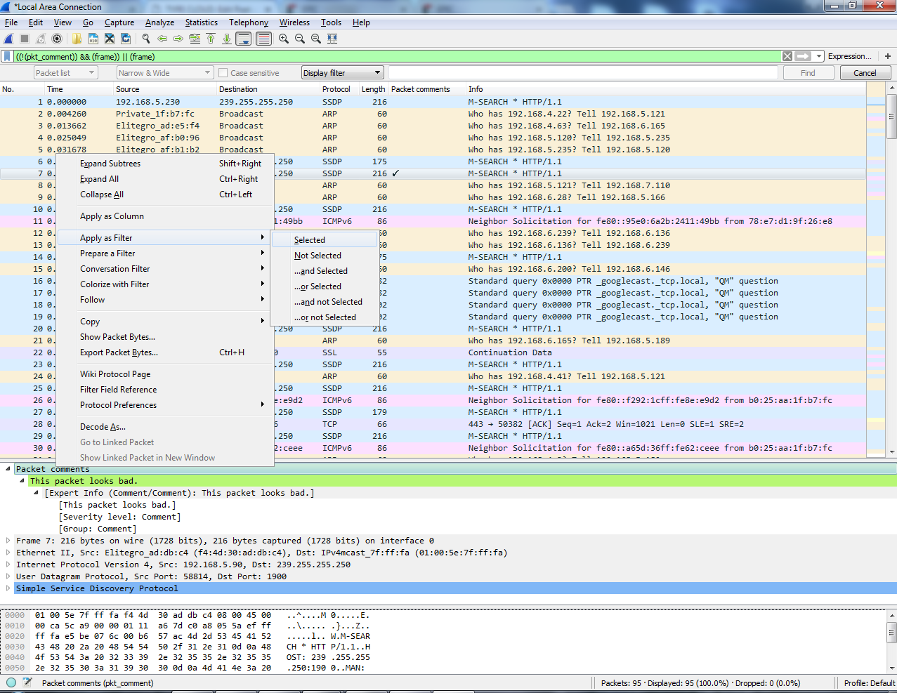This screenshot has width=897, height=693.
Task: Start capture with the shark fin icon
Action: (x=8, y=39)
